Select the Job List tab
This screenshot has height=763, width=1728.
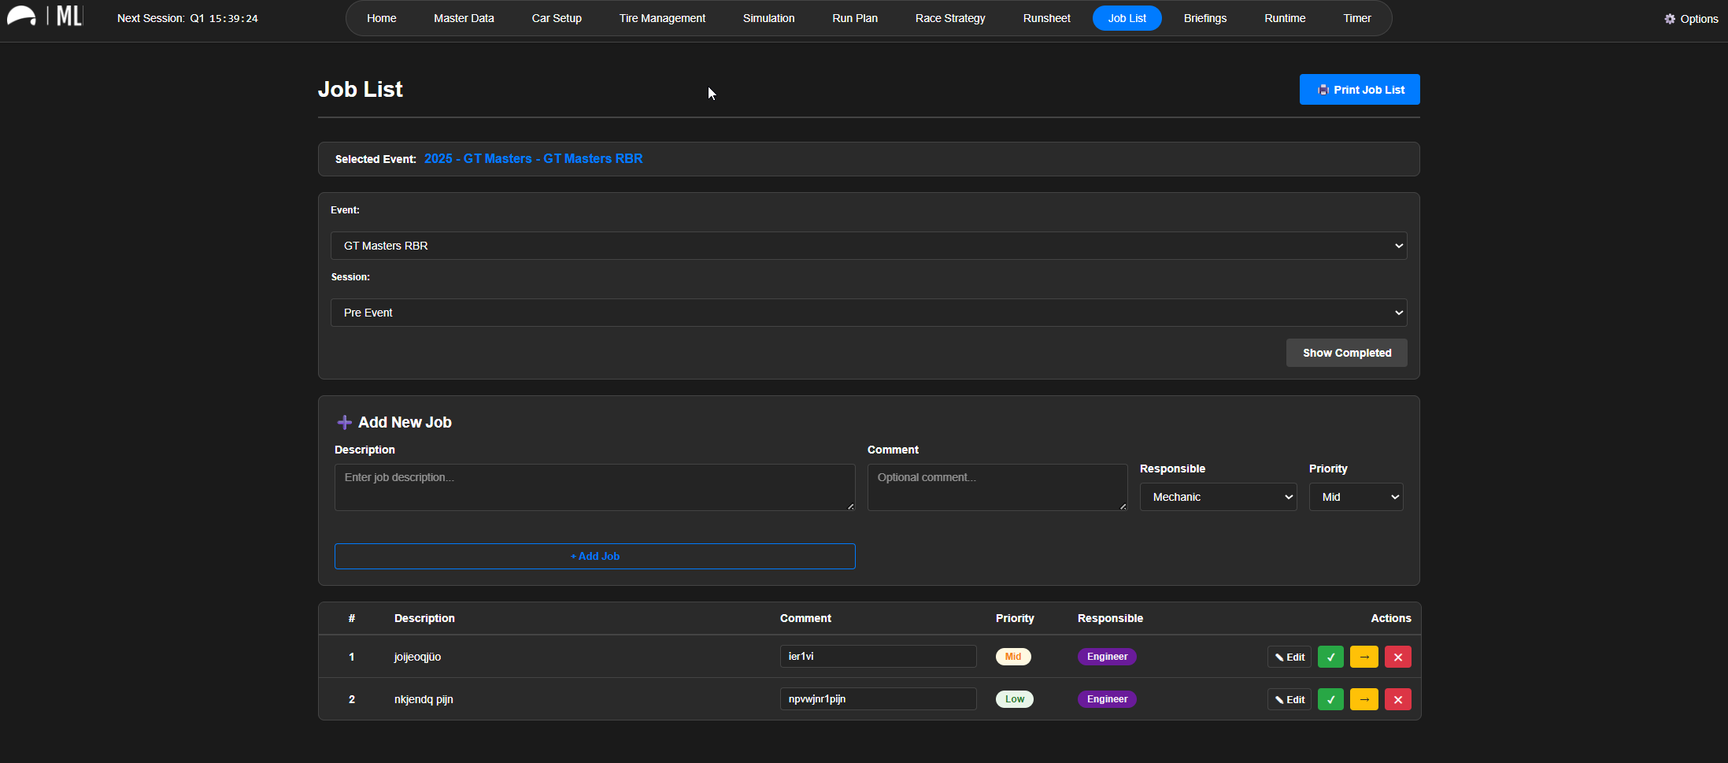[1127, 18]
